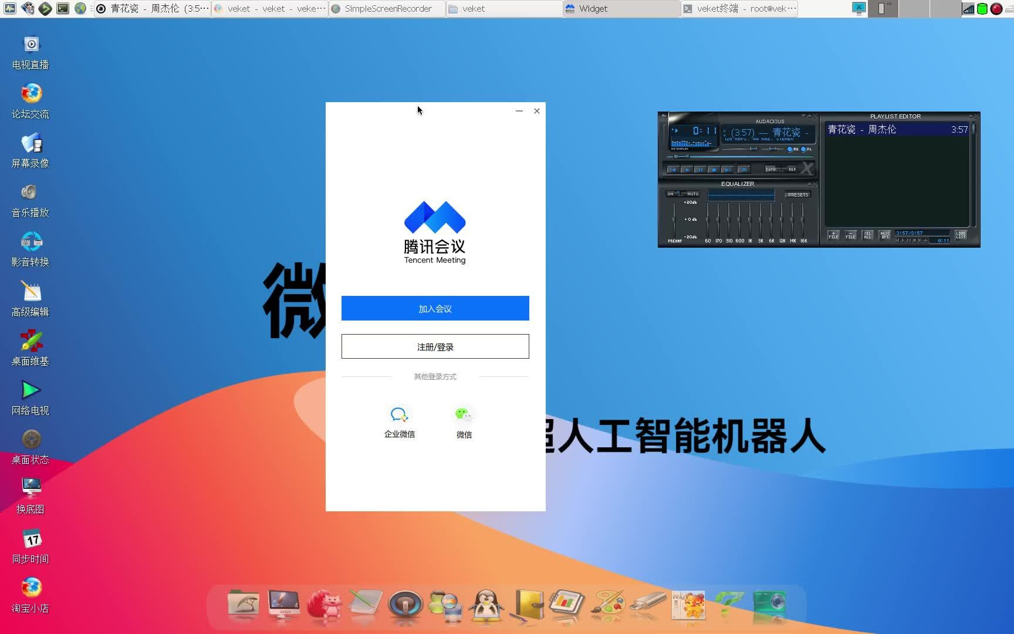The height and width of the screenshot is (634, 1014).
Task: Switch to SimpleScreenRecorder taskbar item
Action: point(387,8)
